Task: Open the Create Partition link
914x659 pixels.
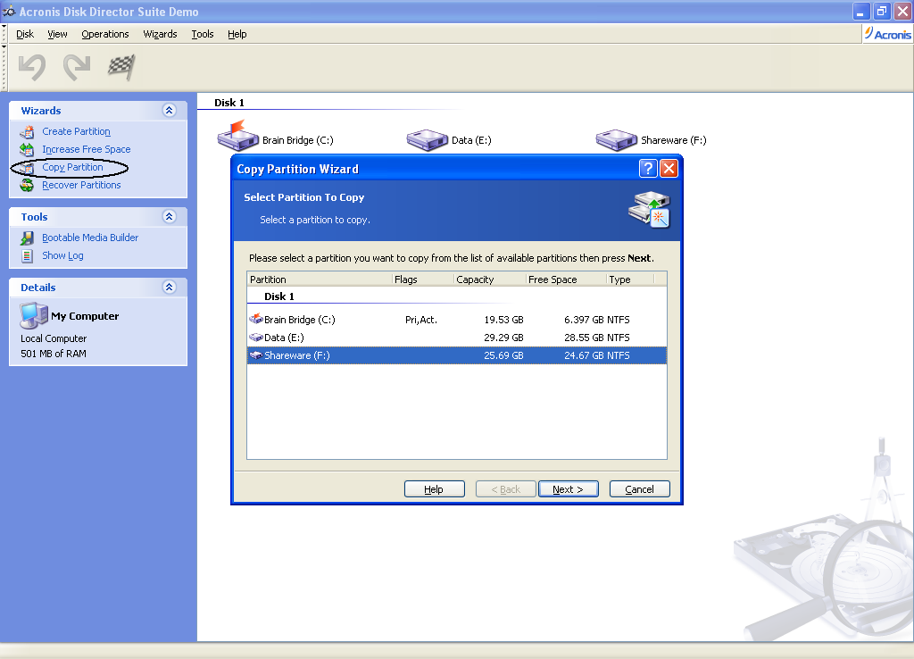Action: [77, 132]
